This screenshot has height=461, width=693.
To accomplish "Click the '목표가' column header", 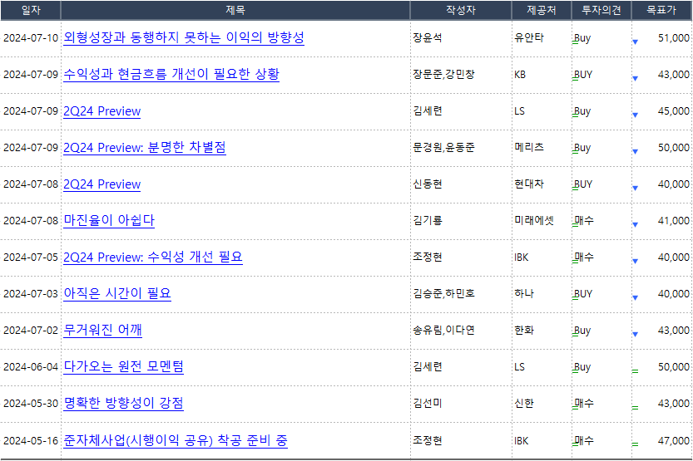I will click(661, 10).
